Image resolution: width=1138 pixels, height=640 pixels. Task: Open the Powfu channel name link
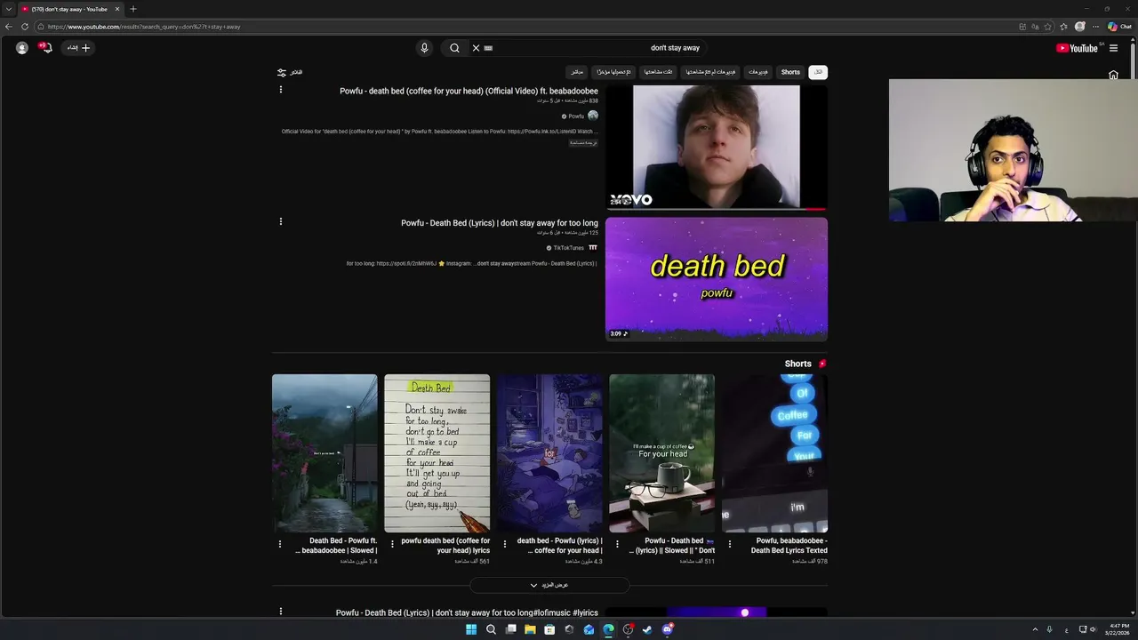(576, 116)
